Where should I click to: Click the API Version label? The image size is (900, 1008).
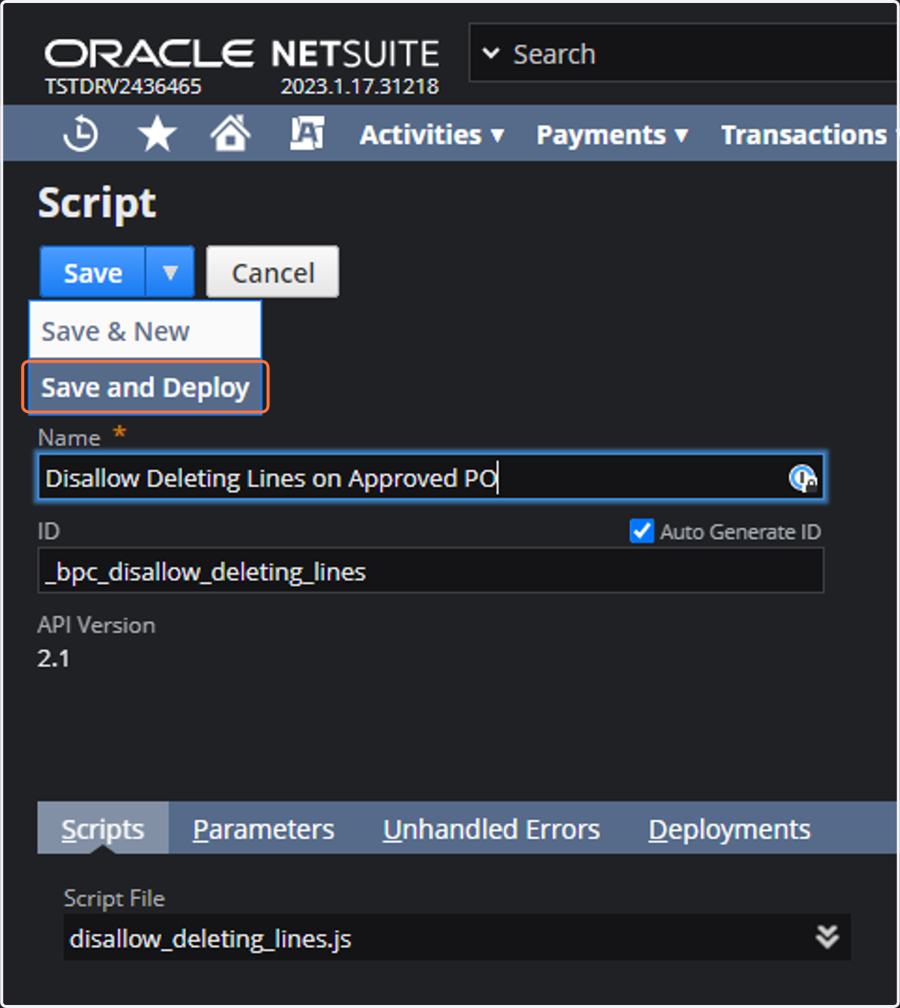(x=96, y=625)
